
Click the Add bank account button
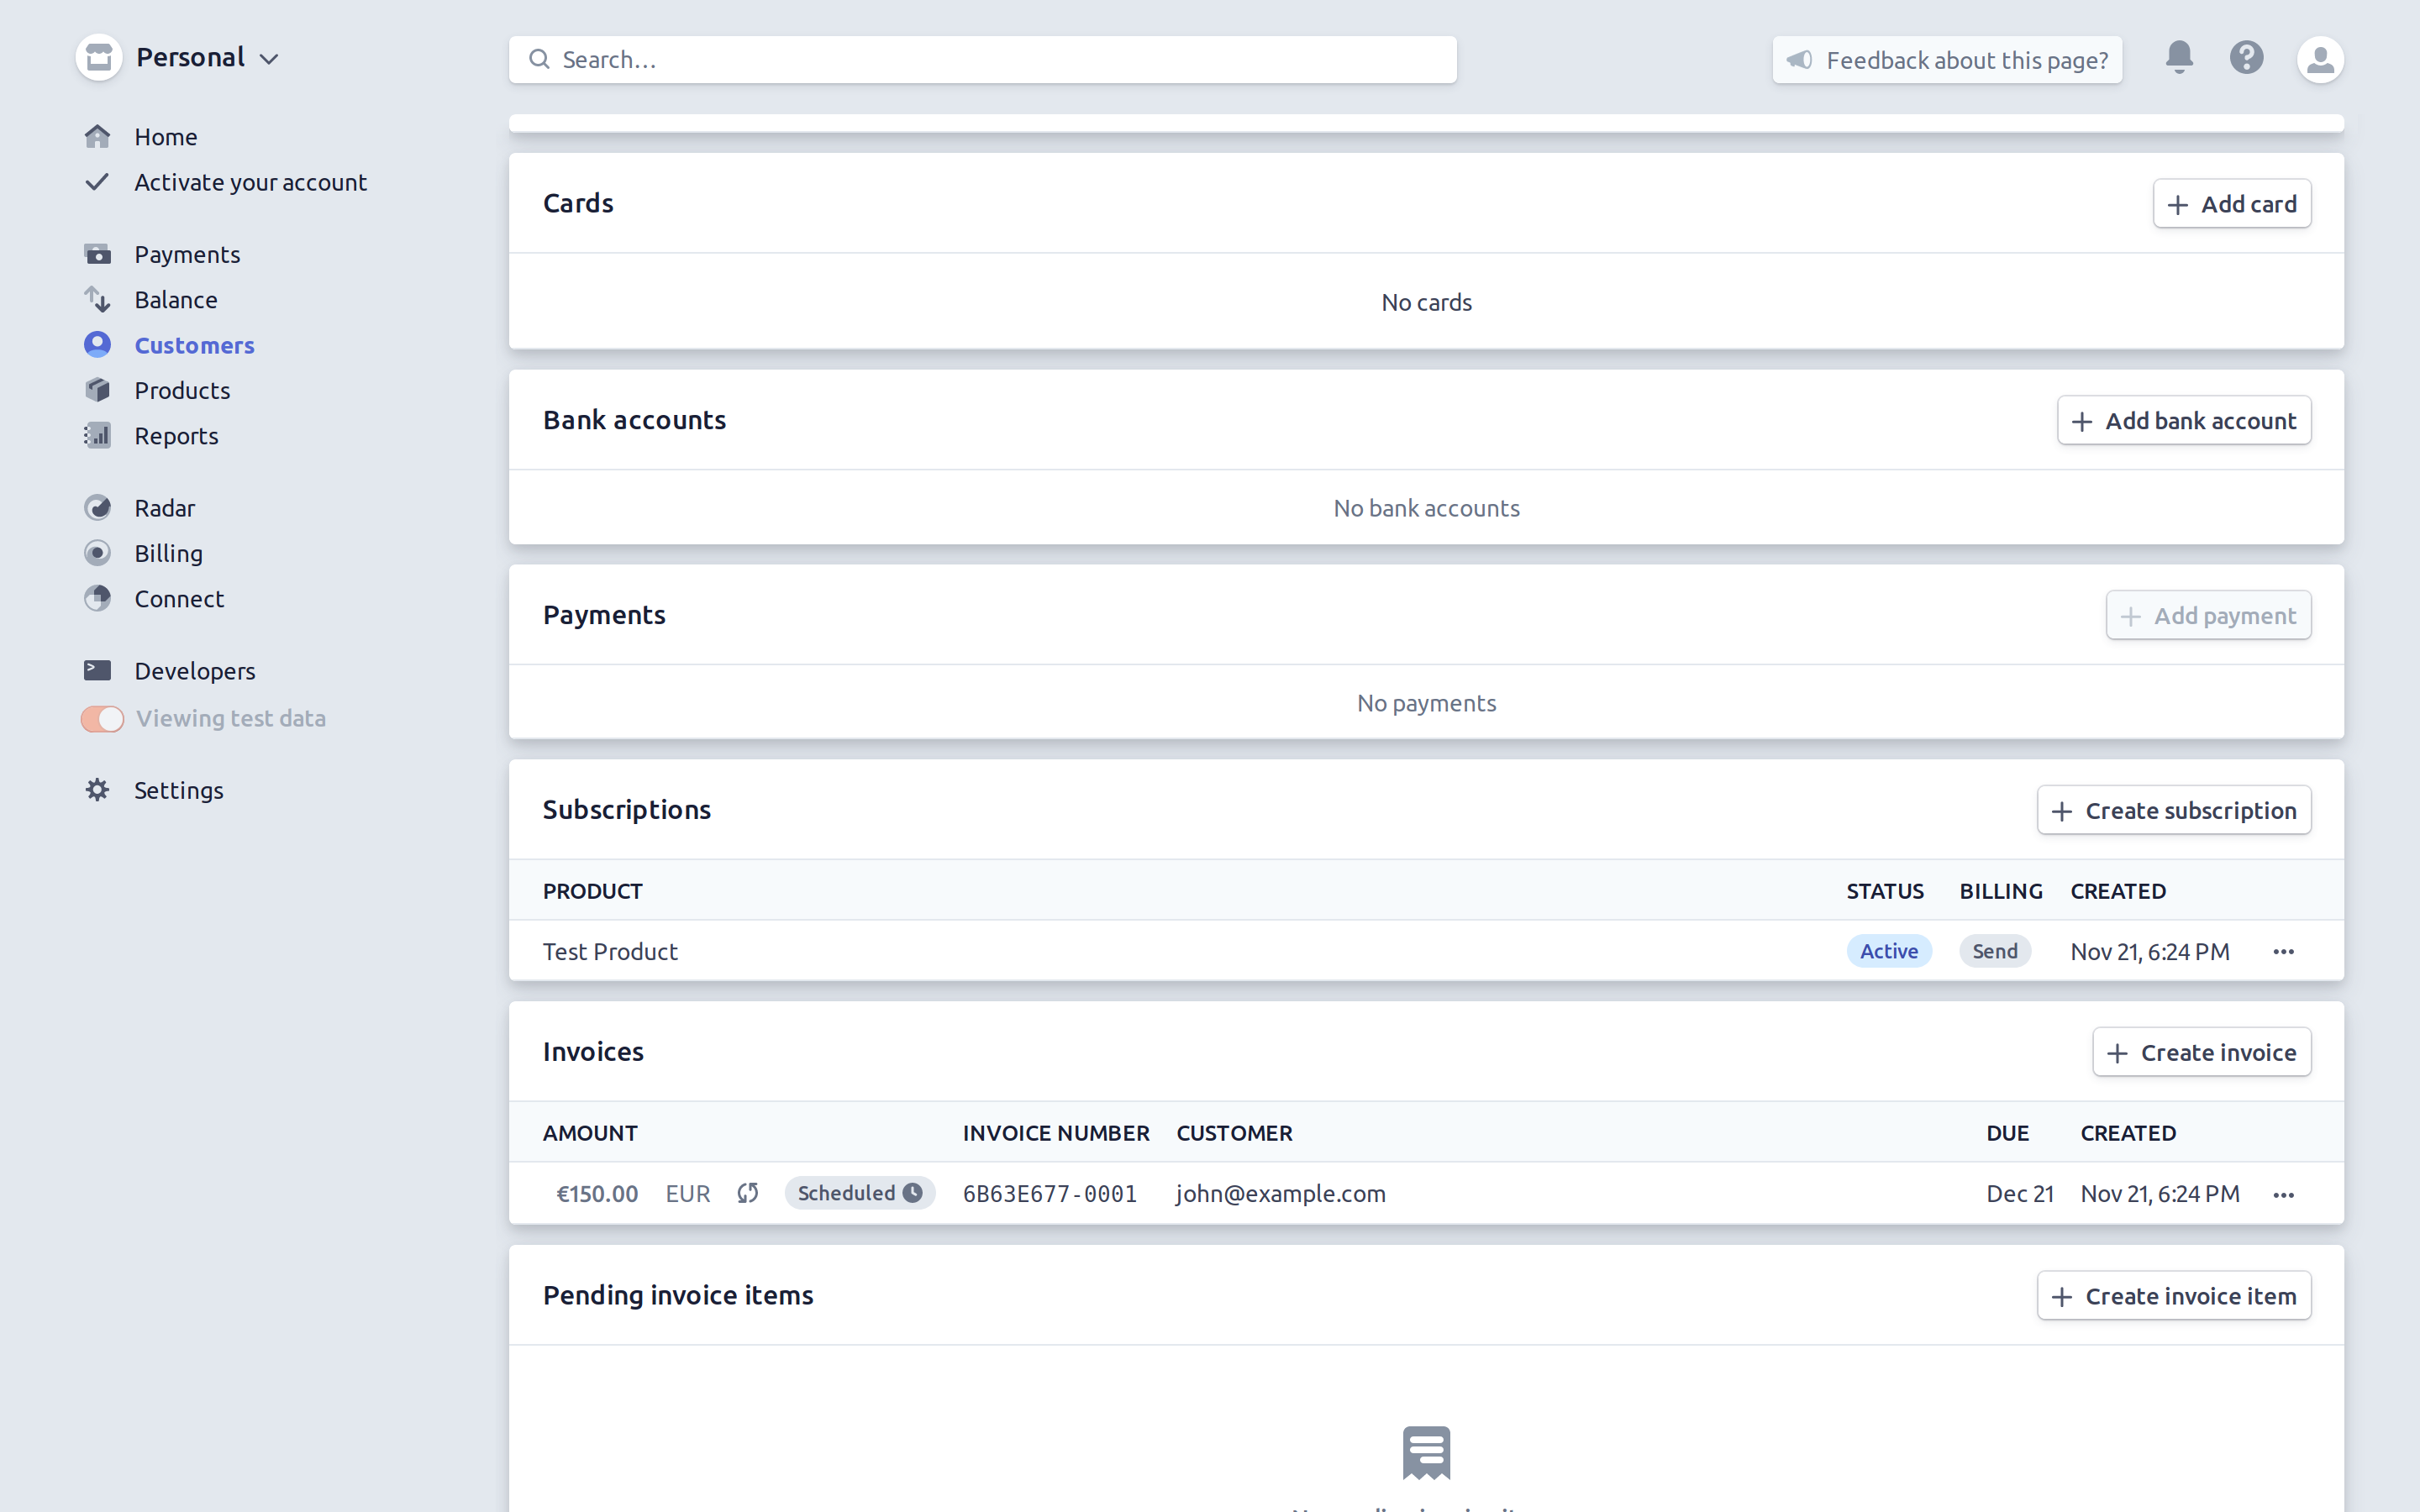[2183, 420]
